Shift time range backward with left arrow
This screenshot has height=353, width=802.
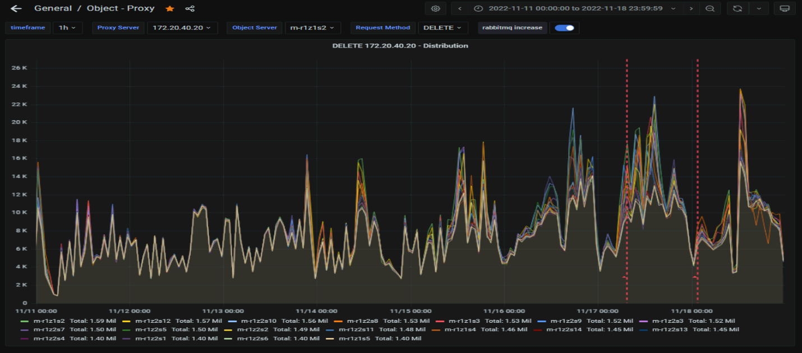pyautogui.click(x=460, y=8)
